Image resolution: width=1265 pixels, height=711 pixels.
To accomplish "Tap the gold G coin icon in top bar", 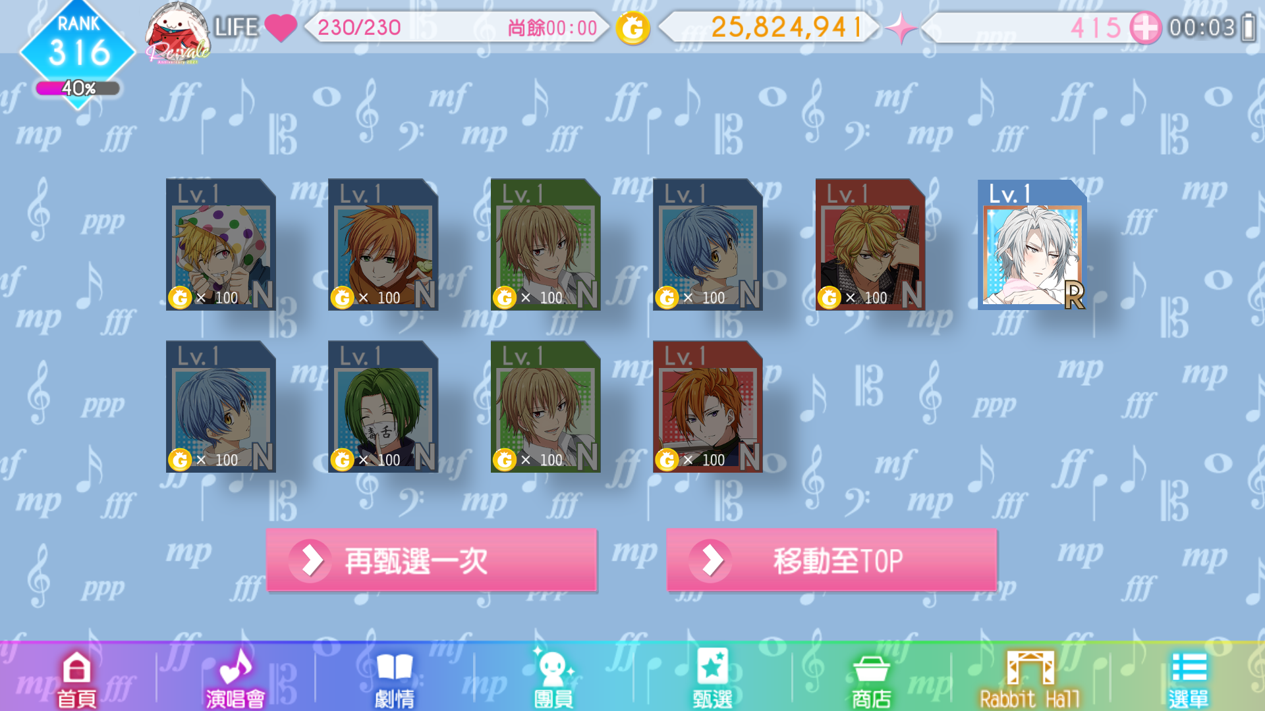I will click(x=633, y=28).
